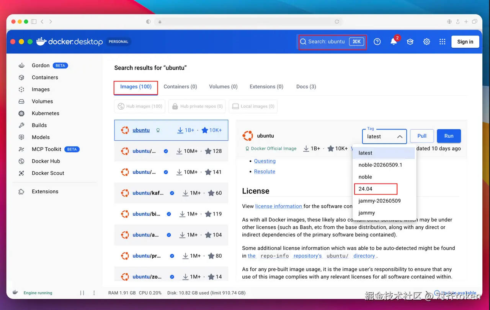The width and height of the screenshot is (490, 310).
Task: Click the Engine running status text
Action: click(x=38, y=293)
